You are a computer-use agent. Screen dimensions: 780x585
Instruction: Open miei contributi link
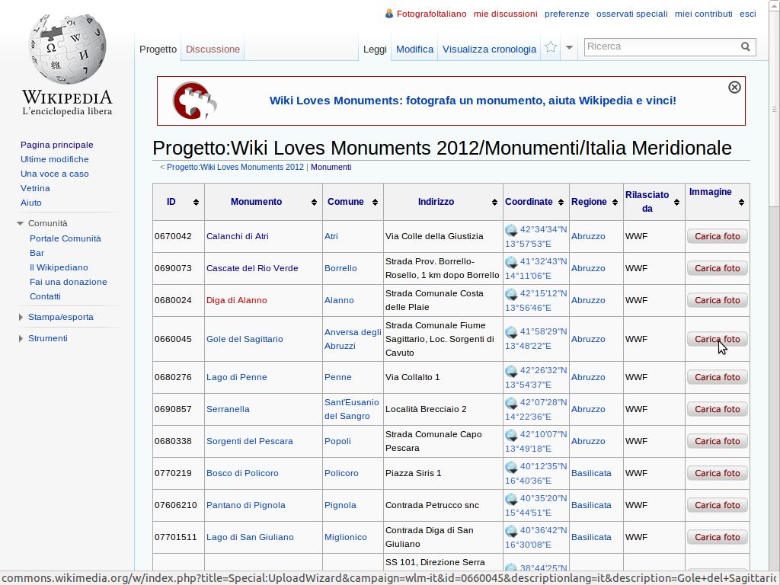703,14
